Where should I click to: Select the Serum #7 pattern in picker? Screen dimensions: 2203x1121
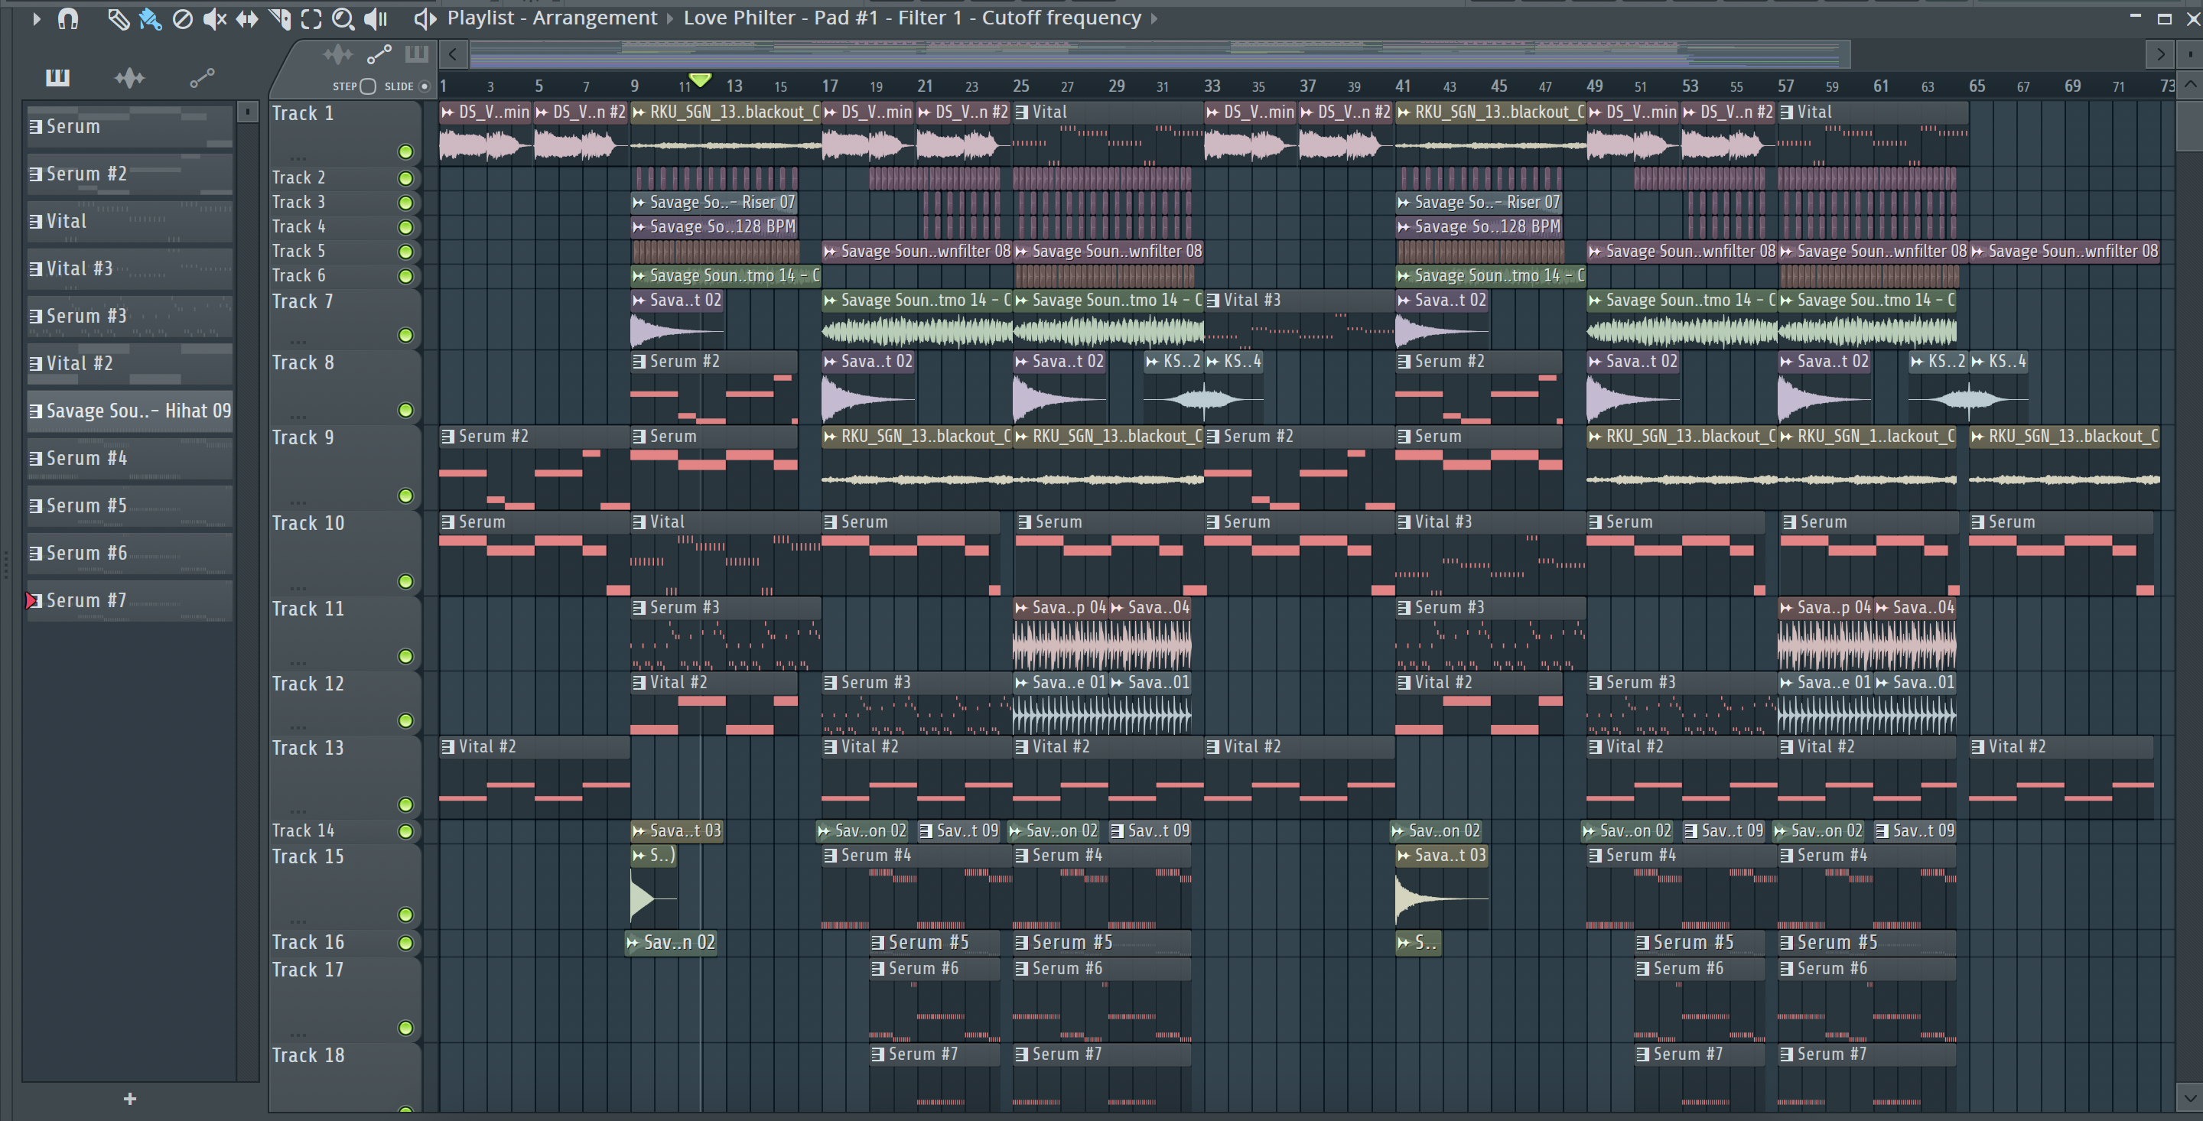point(130,601)
